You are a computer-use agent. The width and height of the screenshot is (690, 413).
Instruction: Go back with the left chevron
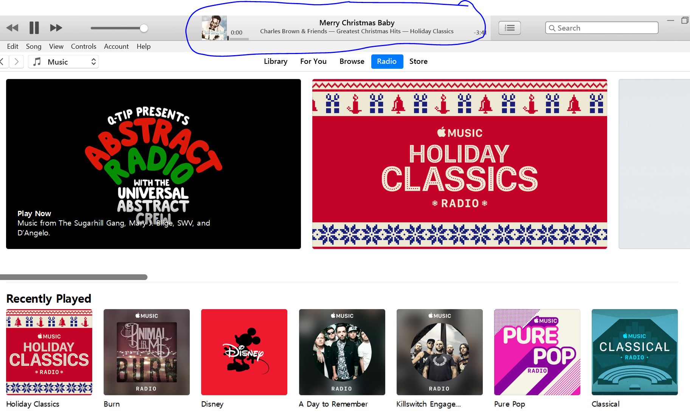click(x=3, y=62)
